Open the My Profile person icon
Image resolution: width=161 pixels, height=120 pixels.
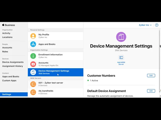click(33, 36)
